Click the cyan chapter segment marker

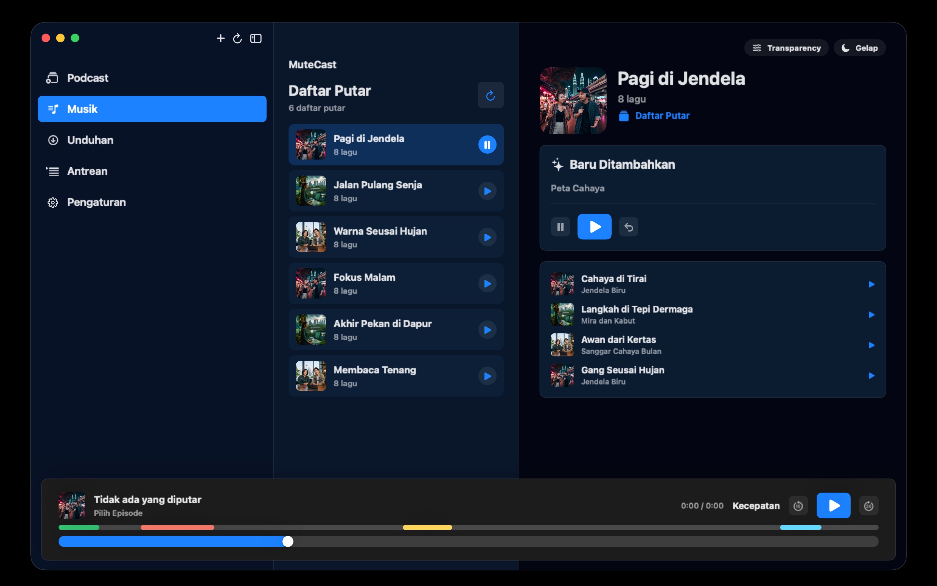coord(800,527)
